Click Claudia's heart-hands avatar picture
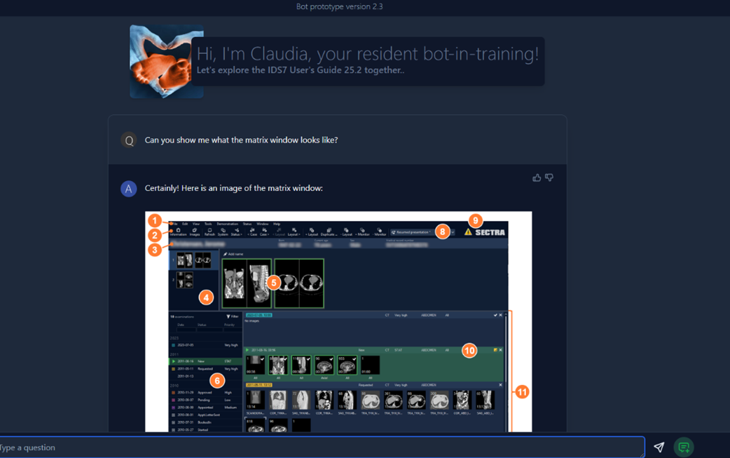This screenshot has height=458, width=730. 167,62
